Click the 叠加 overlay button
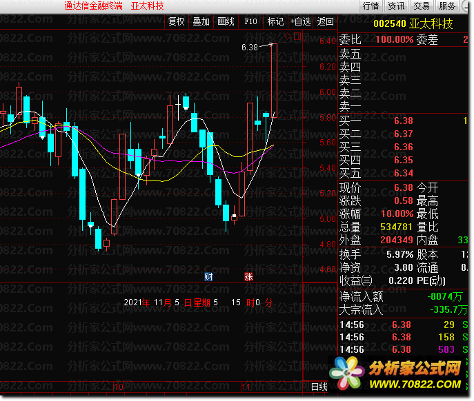Screen dimensions: 474x401 click(x=201, y=22)
